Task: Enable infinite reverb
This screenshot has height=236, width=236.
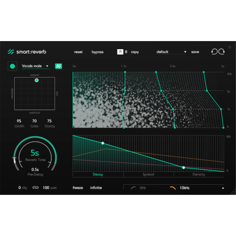Action: pyautogui.click(x=96, y=188)
